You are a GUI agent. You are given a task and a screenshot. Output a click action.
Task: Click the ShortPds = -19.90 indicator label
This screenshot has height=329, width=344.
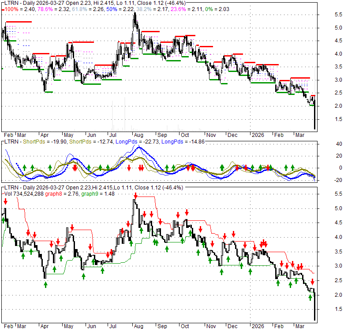(40, 141)
